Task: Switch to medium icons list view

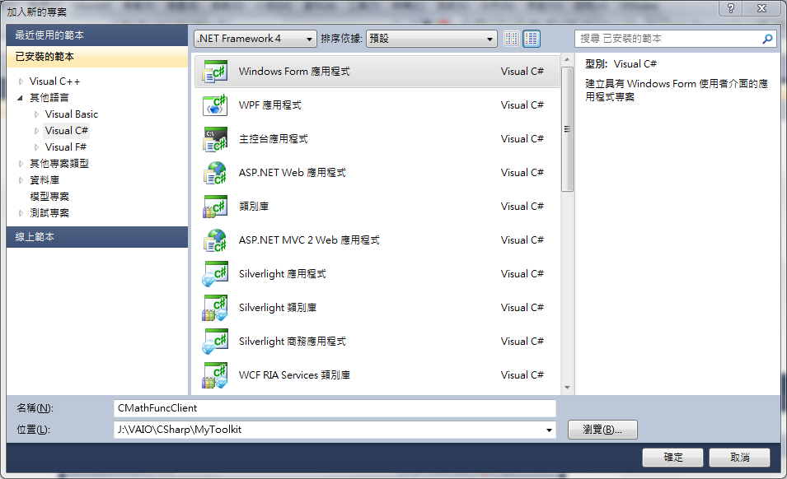Action: point(532,39)
